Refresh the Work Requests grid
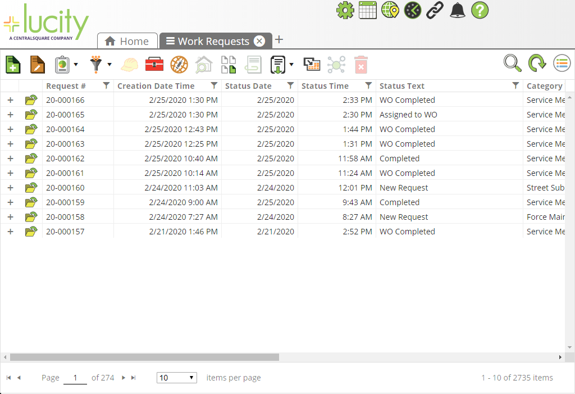The width and height of the screenshot is (575, 394). (x=537, y=64)
